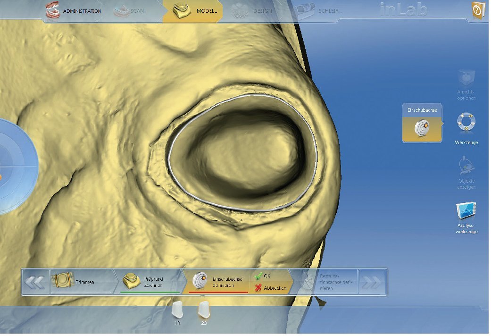Open Objekte anzeigen panel
The height and width of the screenshot is (336, 491).
(x=466, y=173)
